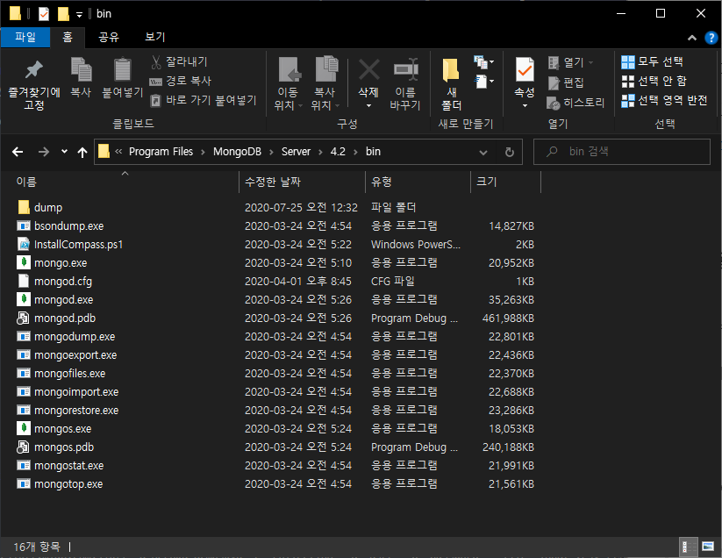This screenshot has width=722, height=558.
Task: Open 복사 위치 (Copy to) menu
Action: (325, 84)
